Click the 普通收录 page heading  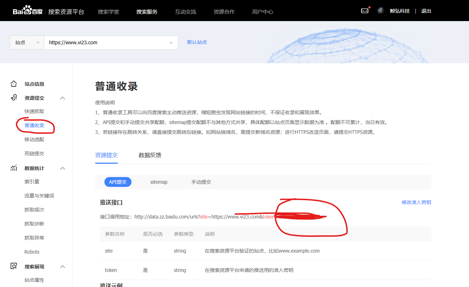tap(116, 86)
